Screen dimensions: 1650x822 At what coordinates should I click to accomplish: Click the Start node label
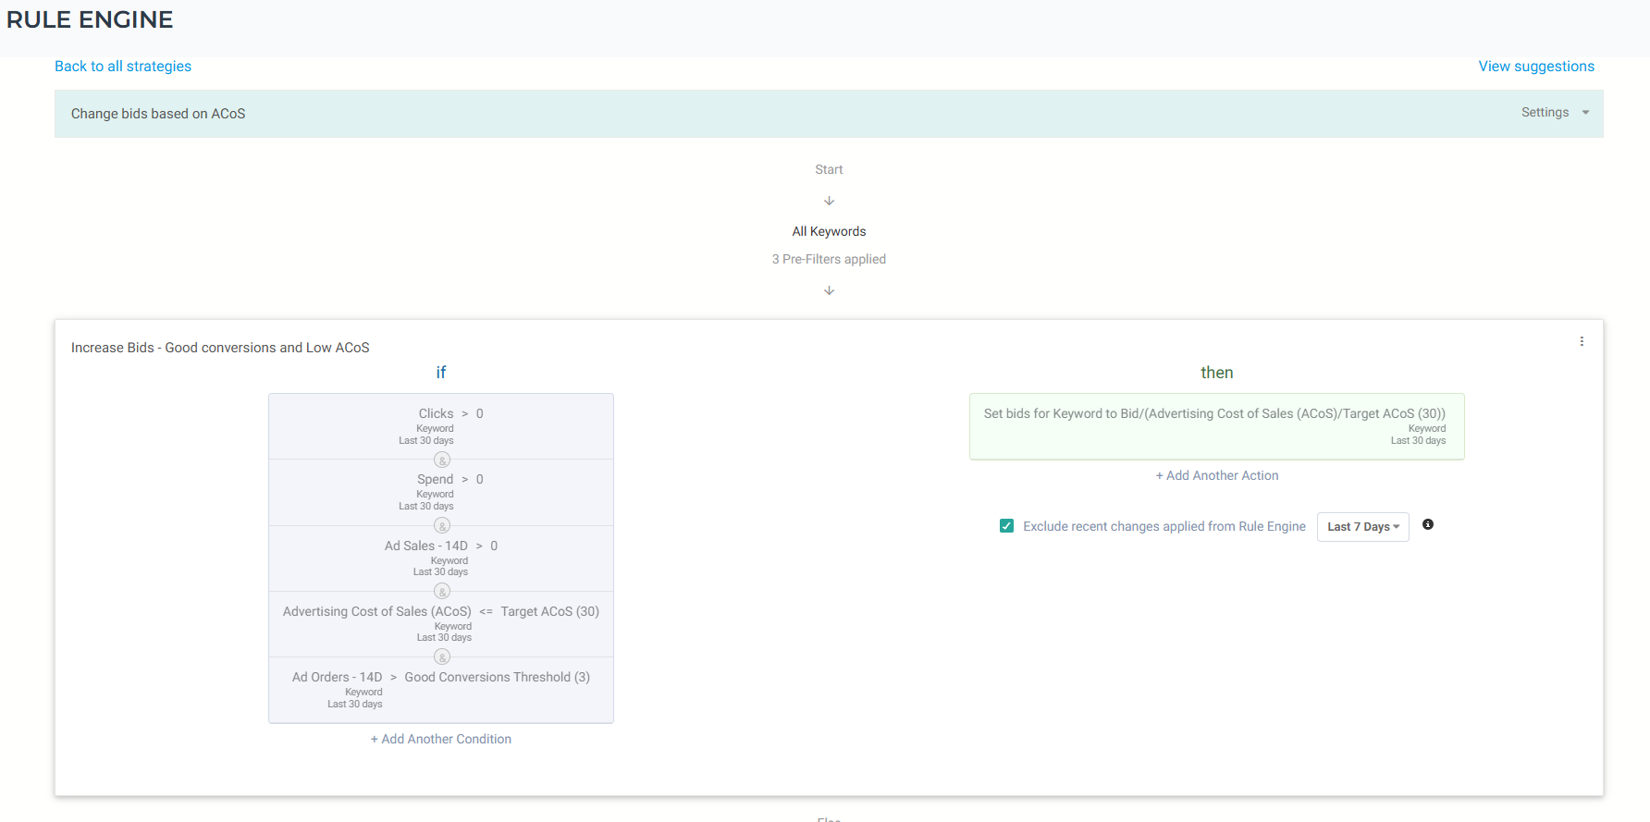click(829, 169)
